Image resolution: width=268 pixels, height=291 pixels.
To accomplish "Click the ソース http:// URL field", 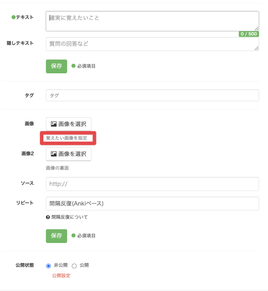I will [152, 184].
